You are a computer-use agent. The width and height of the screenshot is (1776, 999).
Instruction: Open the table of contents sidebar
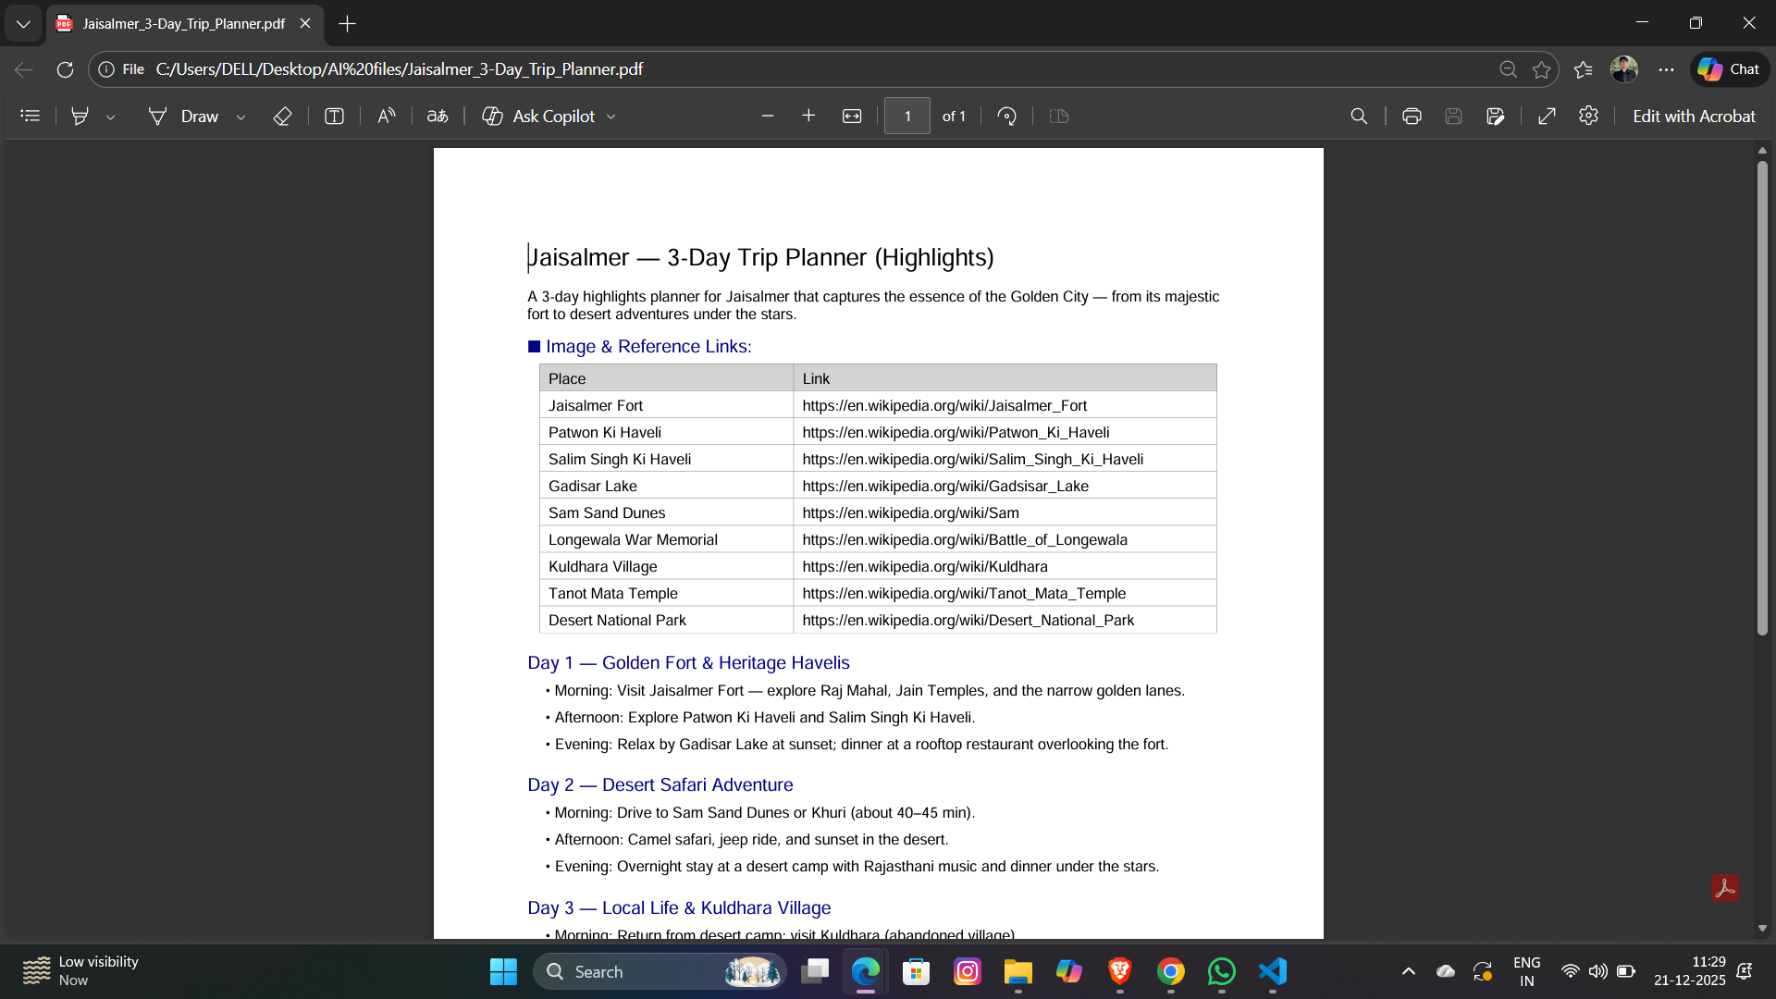pyautogui.click(x=31, y=116)
